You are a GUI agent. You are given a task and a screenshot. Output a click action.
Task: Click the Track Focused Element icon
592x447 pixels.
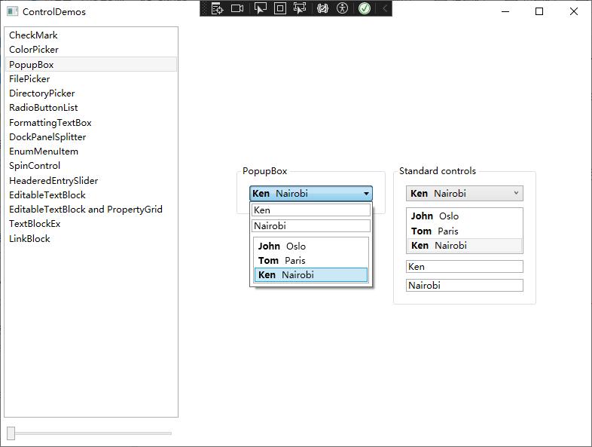tap(300, 8)
